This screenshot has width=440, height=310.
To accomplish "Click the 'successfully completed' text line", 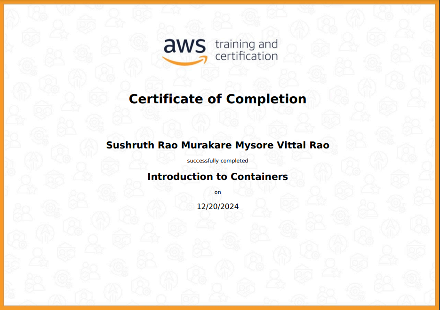I will pyautogui.click(x=217, y=160).
